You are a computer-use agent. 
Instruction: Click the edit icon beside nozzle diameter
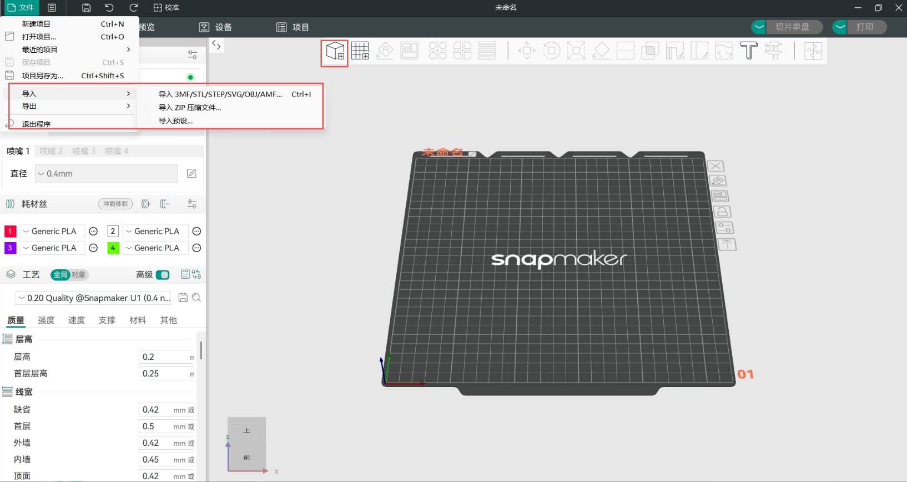click(192, 174)
